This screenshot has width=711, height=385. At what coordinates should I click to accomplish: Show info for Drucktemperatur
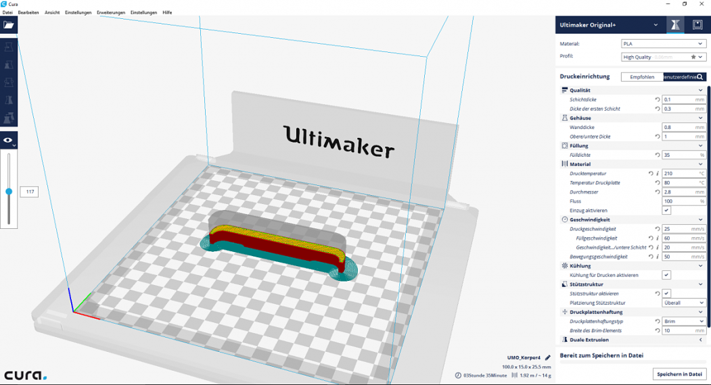(x=658, y=174)
